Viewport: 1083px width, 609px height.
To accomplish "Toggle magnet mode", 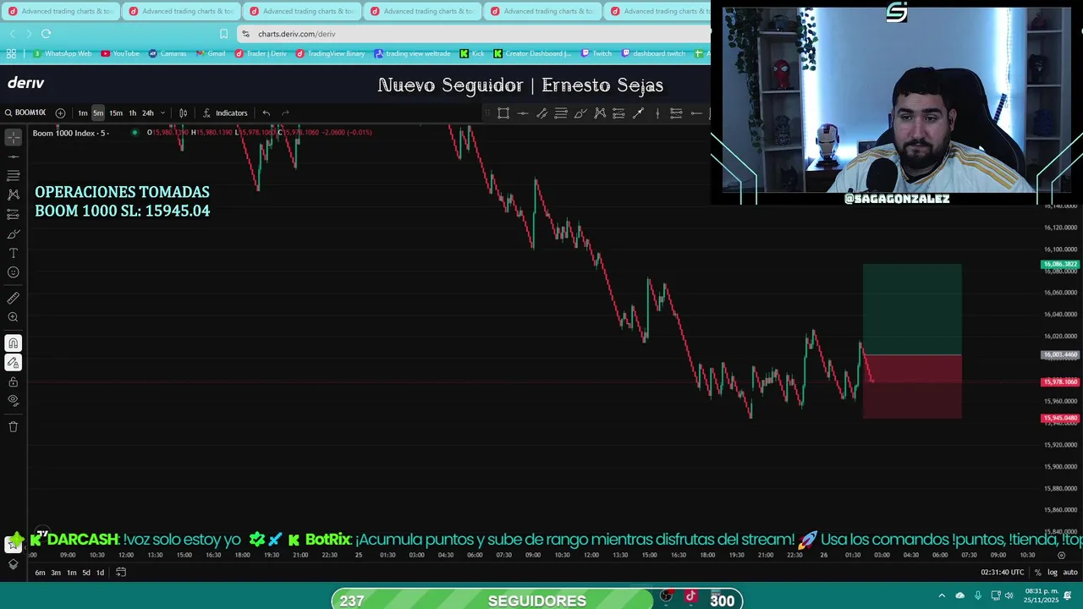I will (14, 343).
